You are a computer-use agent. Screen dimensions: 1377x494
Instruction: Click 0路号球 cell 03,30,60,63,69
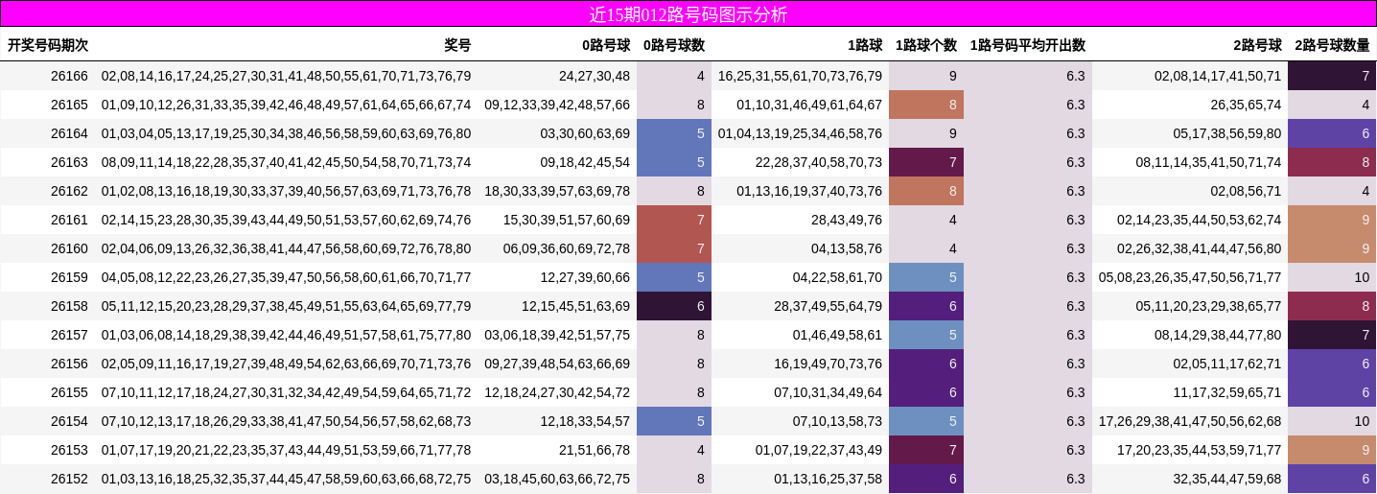(x=585, y=133)
